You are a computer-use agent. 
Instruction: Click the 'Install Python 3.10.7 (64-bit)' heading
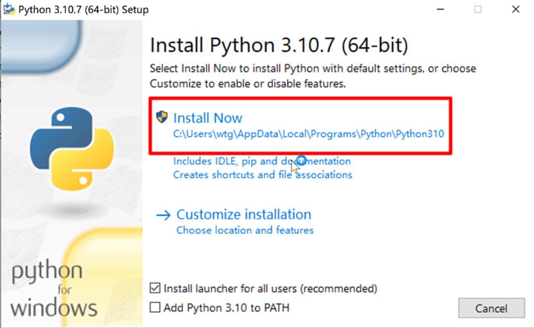(279, 46)
